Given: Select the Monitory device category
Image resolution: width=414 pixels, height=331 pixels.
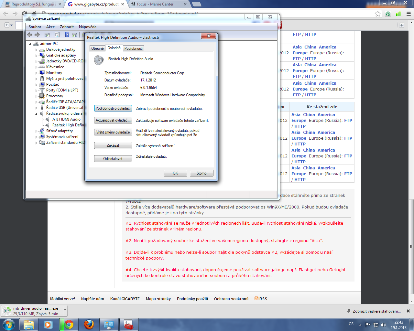Looking at the screenshot, I should (x=54, y=73).
